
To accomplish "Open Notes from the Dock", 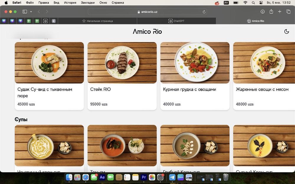I will [x=135, y=177].
